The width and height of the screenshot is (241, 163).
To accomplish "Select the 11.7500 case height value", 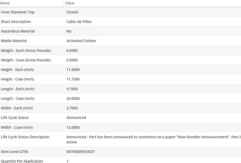I will coord(73,79).
